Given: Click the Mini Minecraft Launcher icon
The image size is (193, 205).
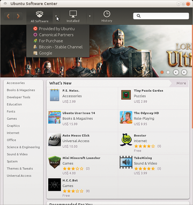Looking at the screenshot, I should pos(55,162).
